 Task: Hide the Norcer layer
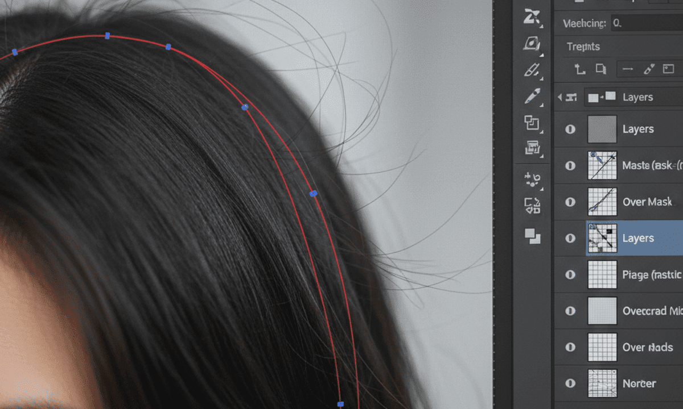point(570,383)
